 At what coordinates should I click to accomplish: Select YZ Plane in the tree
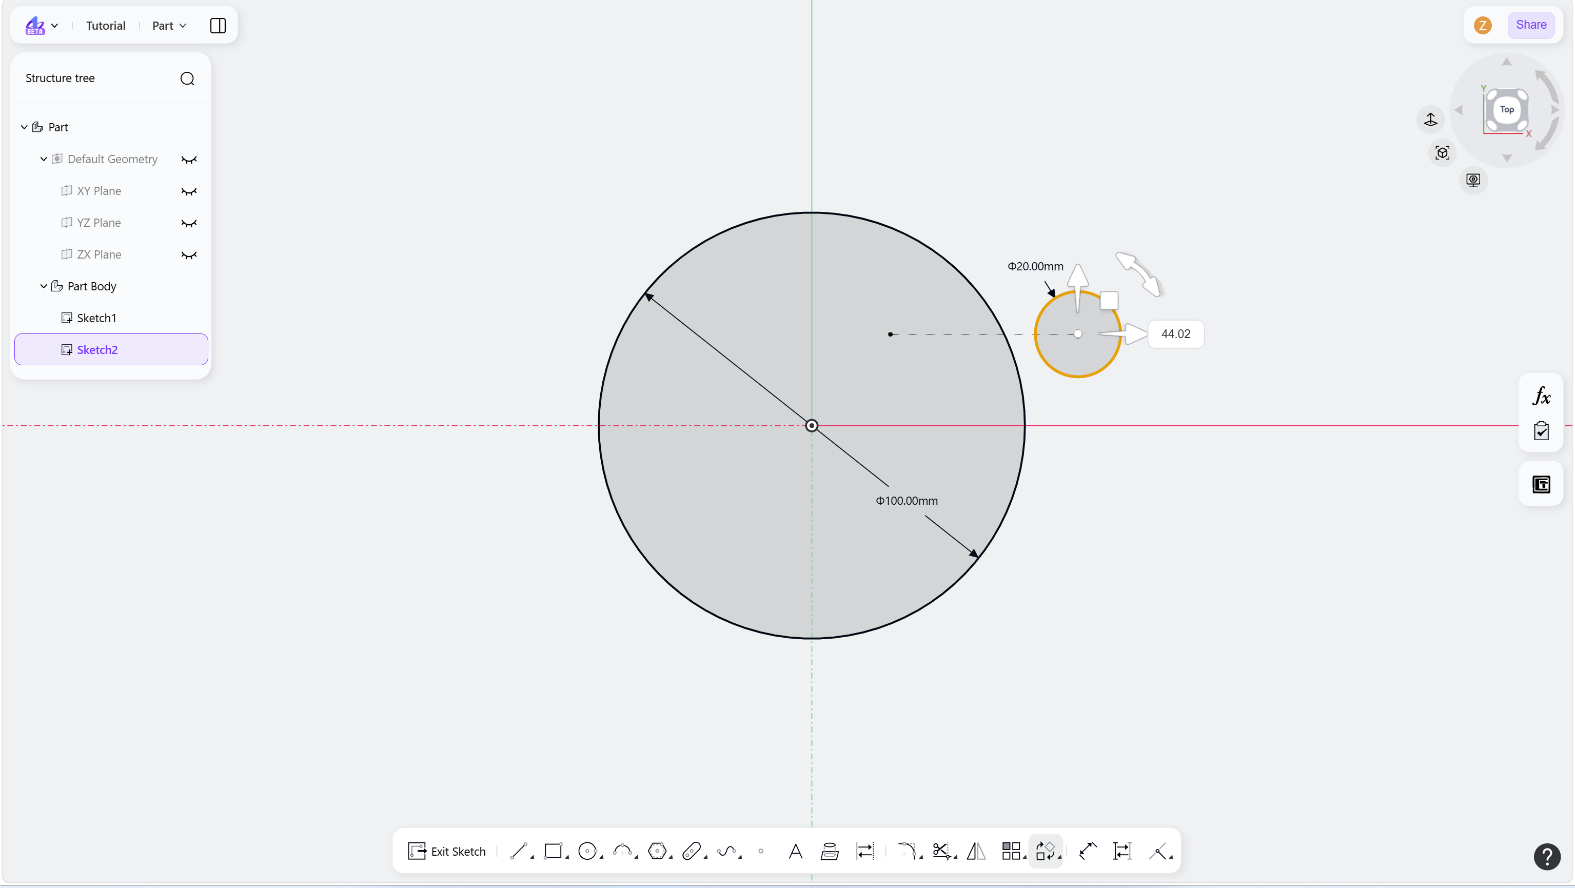tap(99, 223)
